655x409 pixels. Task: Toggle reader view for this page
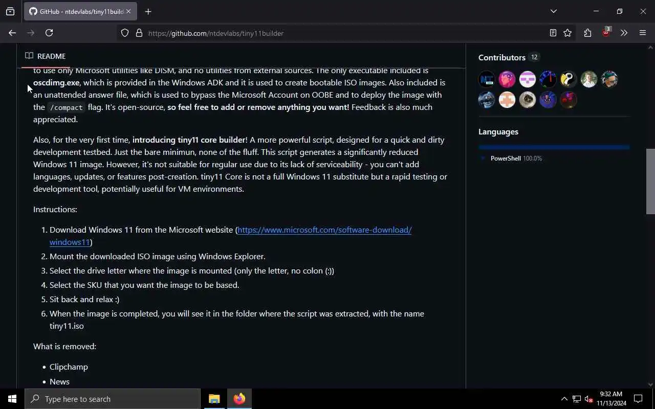pyautogui.click(x=553, y=33)
